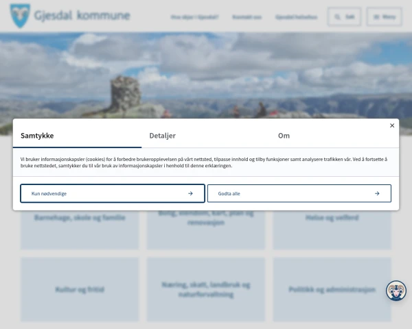Open the Om tab
Image resolution: width=412 pixels, height=329 pixels.
pyautogui.click(x=334, y=136)
